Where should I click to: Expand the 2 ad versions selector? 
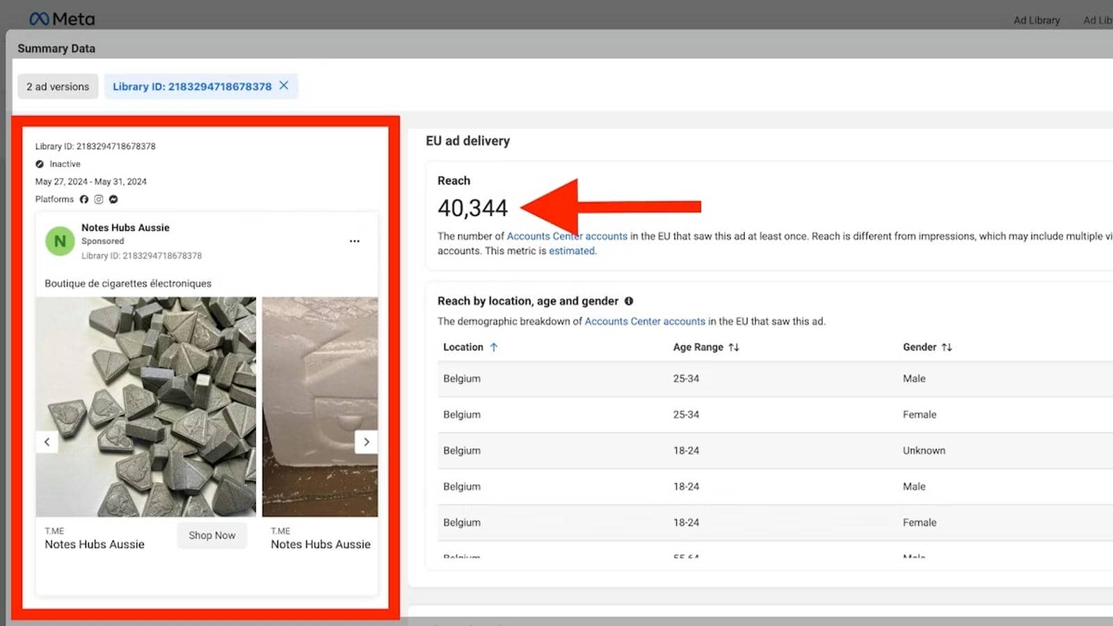point(58,86)
